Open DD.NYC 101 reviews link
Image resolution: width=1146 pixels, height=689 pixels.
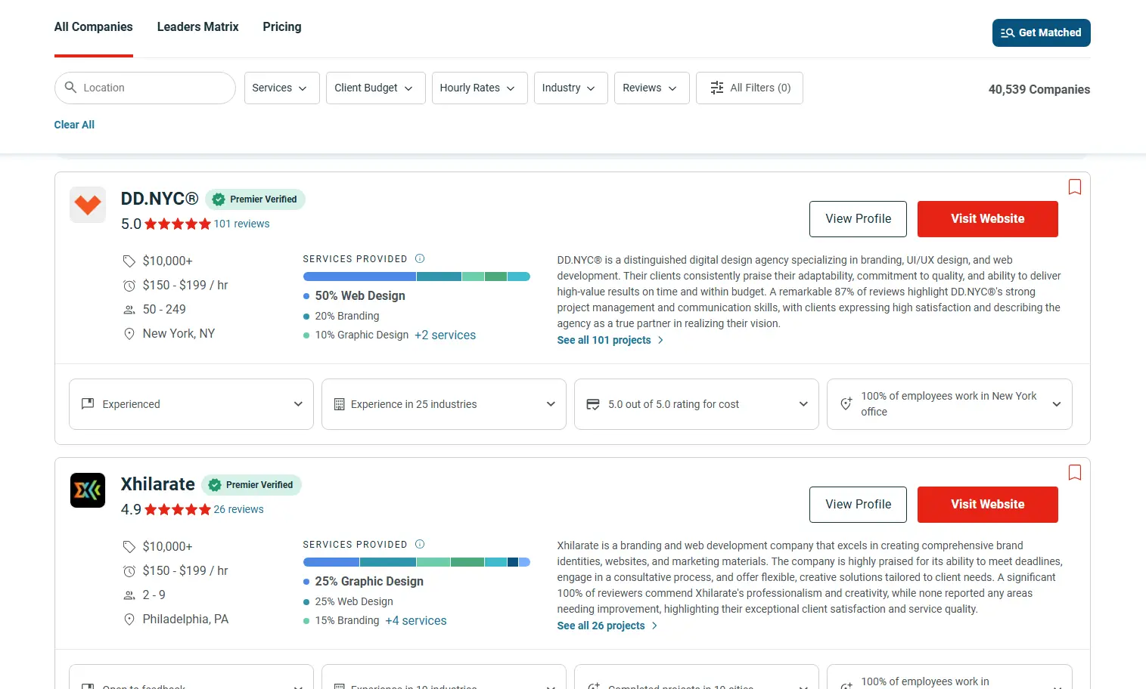(x=241, y=224)
